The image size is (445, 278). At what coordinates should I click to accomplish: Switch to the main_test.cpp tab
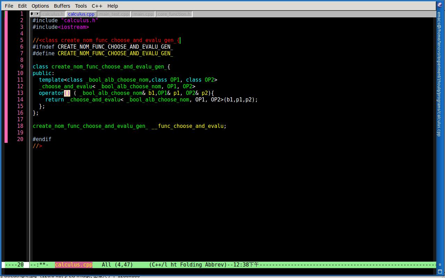[x=114, y=14]
